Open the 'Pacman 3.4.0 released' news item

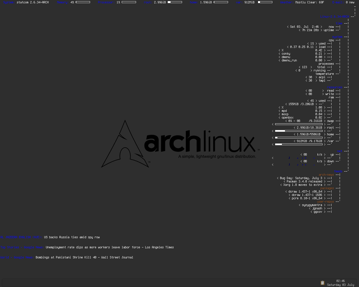(304, 182)
